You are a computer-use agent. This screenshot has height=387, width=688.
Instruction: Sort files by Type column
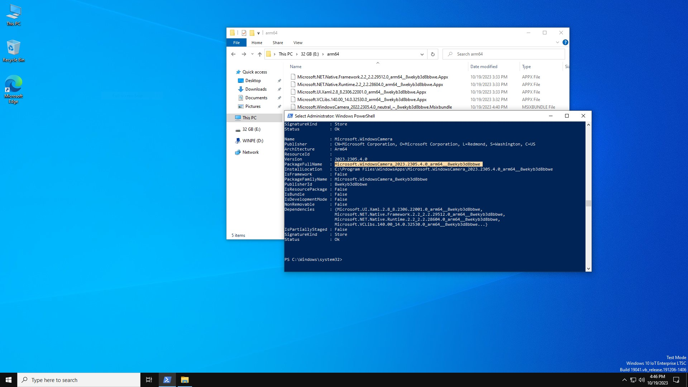click(540, 67)
